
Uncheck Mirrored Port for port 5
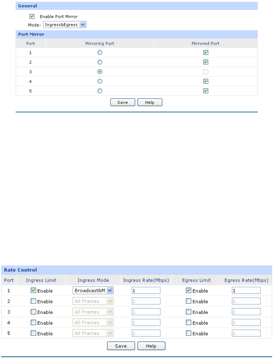205,91
